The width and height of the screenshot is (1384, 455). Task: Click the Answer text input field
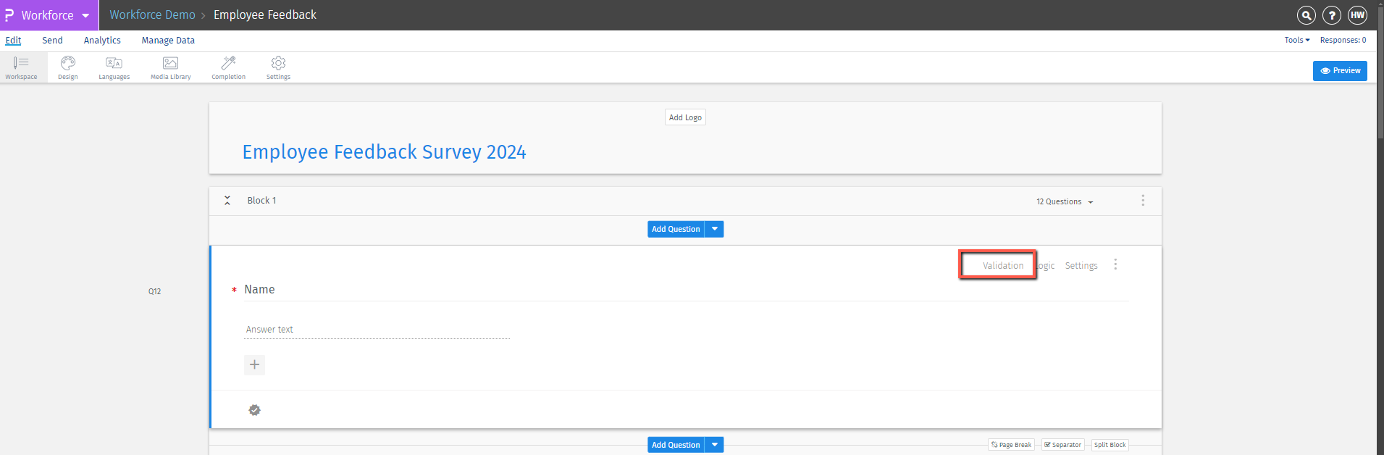[x=377, y=330]
